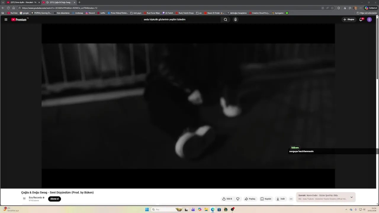Expand the Sonraki up-next playlist panel
Screen dimensions: 379x213
[351, 197]
